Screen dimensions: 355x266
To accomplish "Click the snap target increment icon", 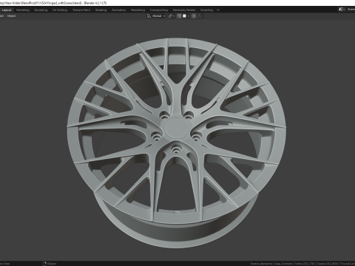I will click(x=184, y=16).
